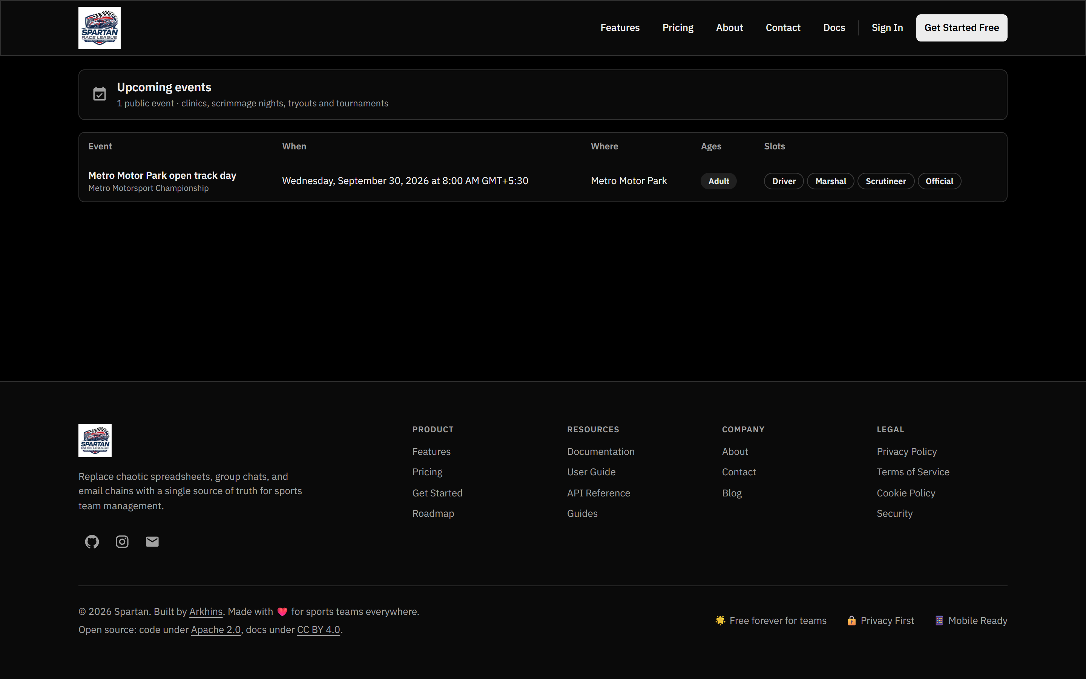Open the Instagram icon link
The image size is (1086, 679).
point(122,542)
